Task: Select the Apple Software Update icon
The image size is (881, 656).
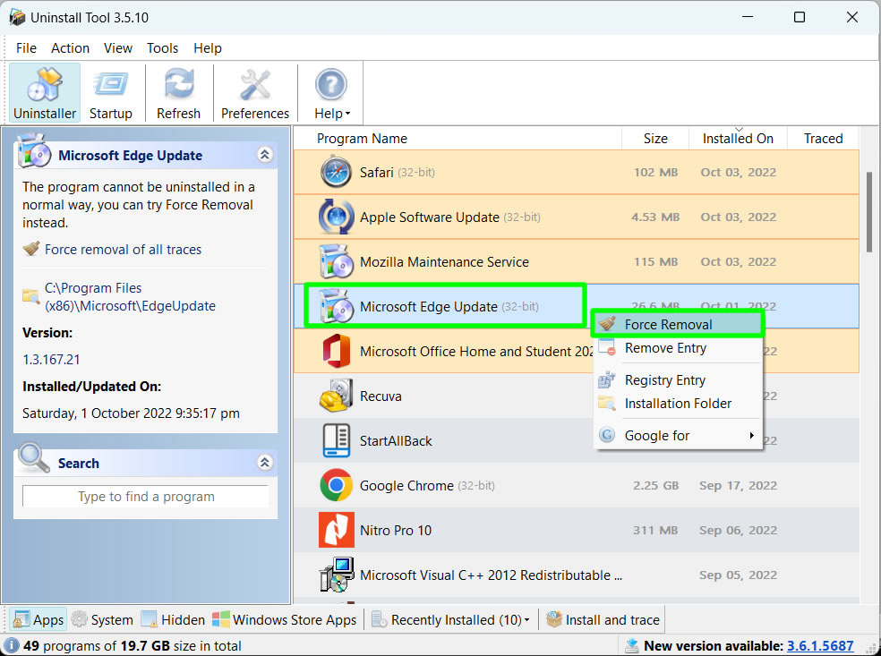Action: tap(336, 217)
